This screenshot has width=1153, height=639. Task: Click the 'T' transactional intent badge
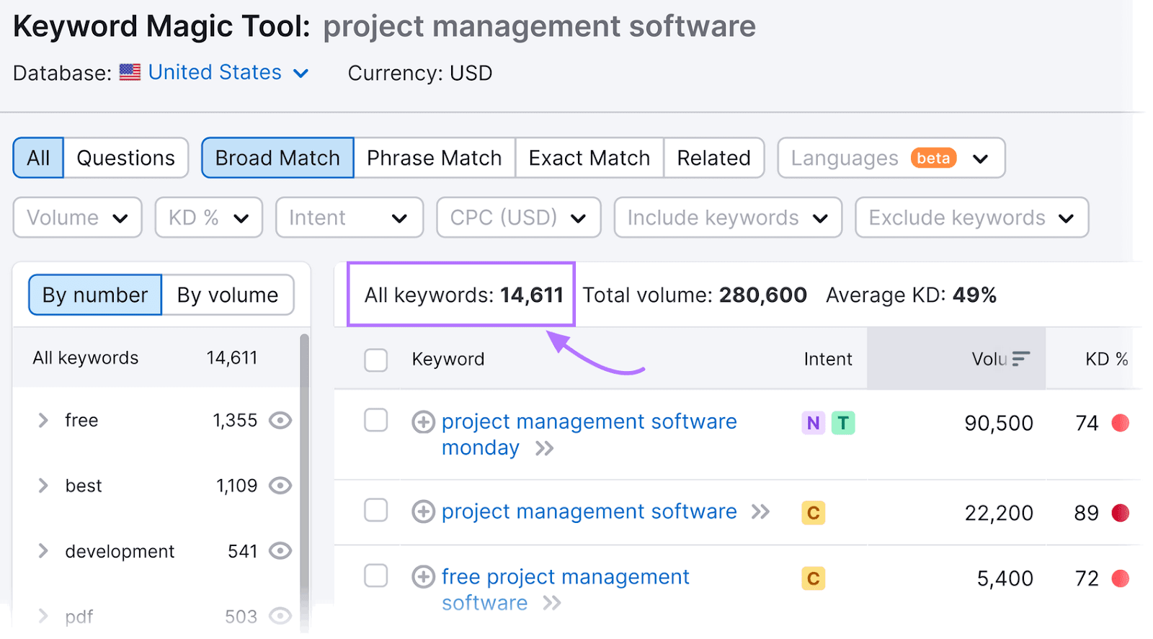[842, 423]
